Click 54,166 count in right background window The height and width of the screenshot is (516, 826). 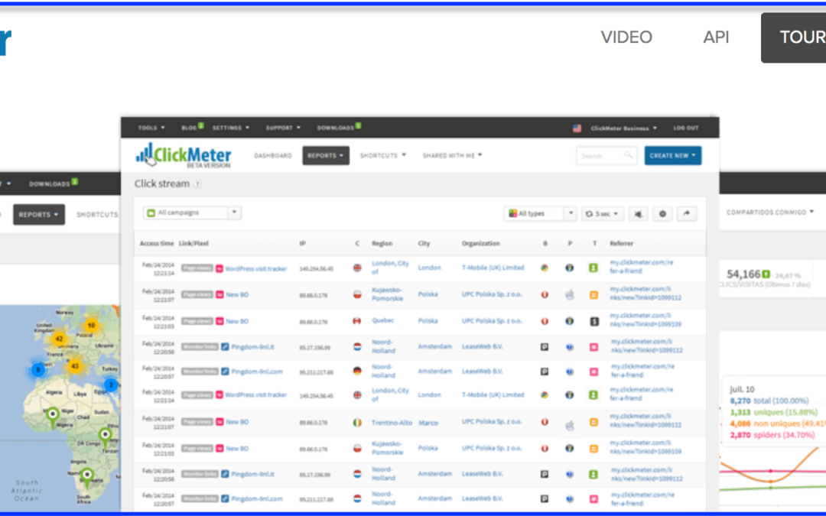(743, 274)
